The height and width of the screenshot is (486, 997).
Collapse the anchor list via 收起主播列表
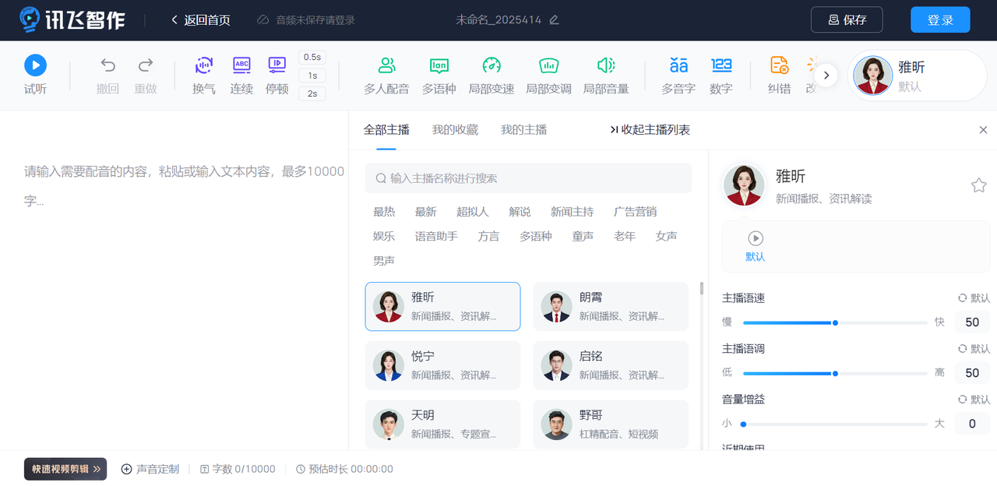click(650, 129)
